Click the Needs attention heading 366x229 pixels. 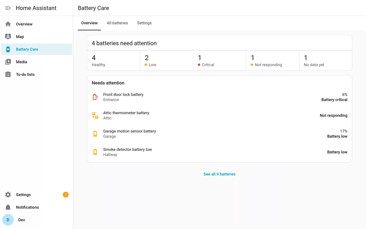point(108,83)
